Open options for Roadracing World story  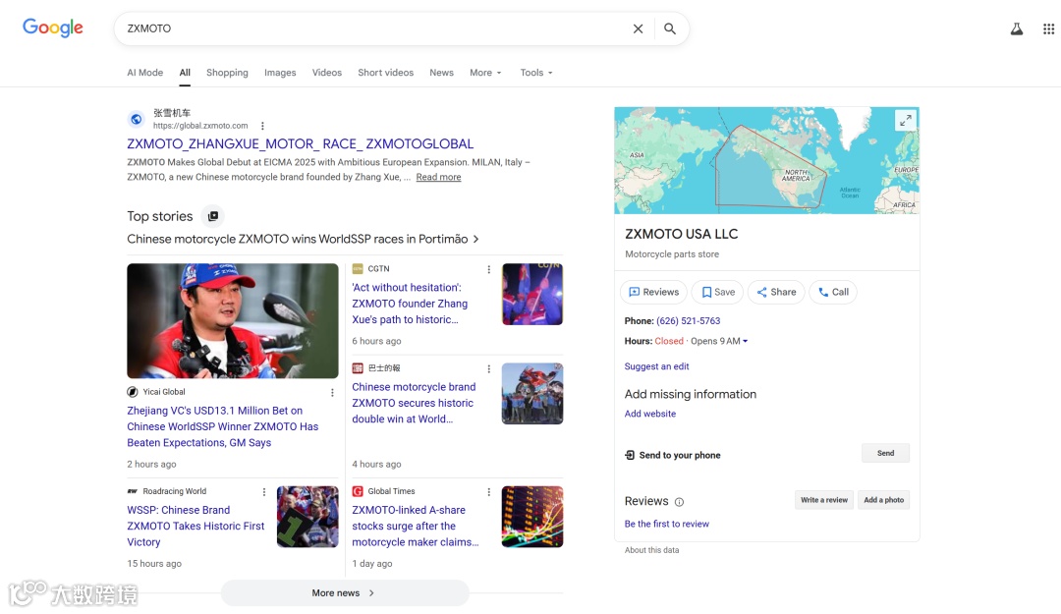pyautogui.click(x=264, y=492)
